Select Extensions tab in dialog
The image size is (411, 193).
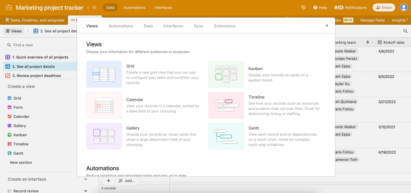click(225, 26)
